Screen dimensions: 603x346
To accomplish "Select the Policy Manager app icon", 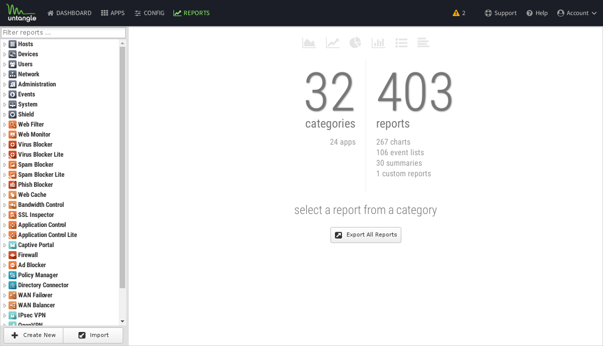I will (x=13, y=275).
